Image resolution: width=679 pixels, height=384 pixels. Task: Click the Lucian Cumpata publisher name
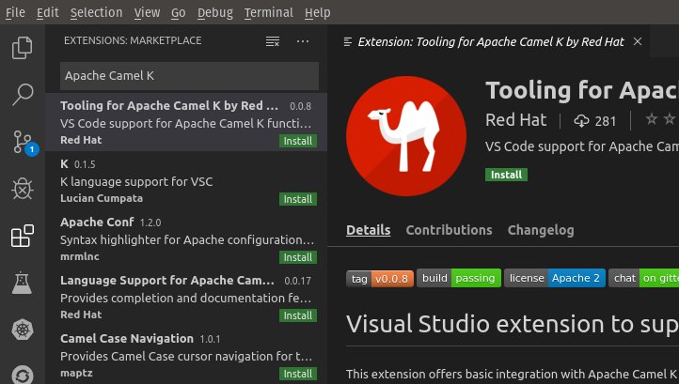pos(102,198)
